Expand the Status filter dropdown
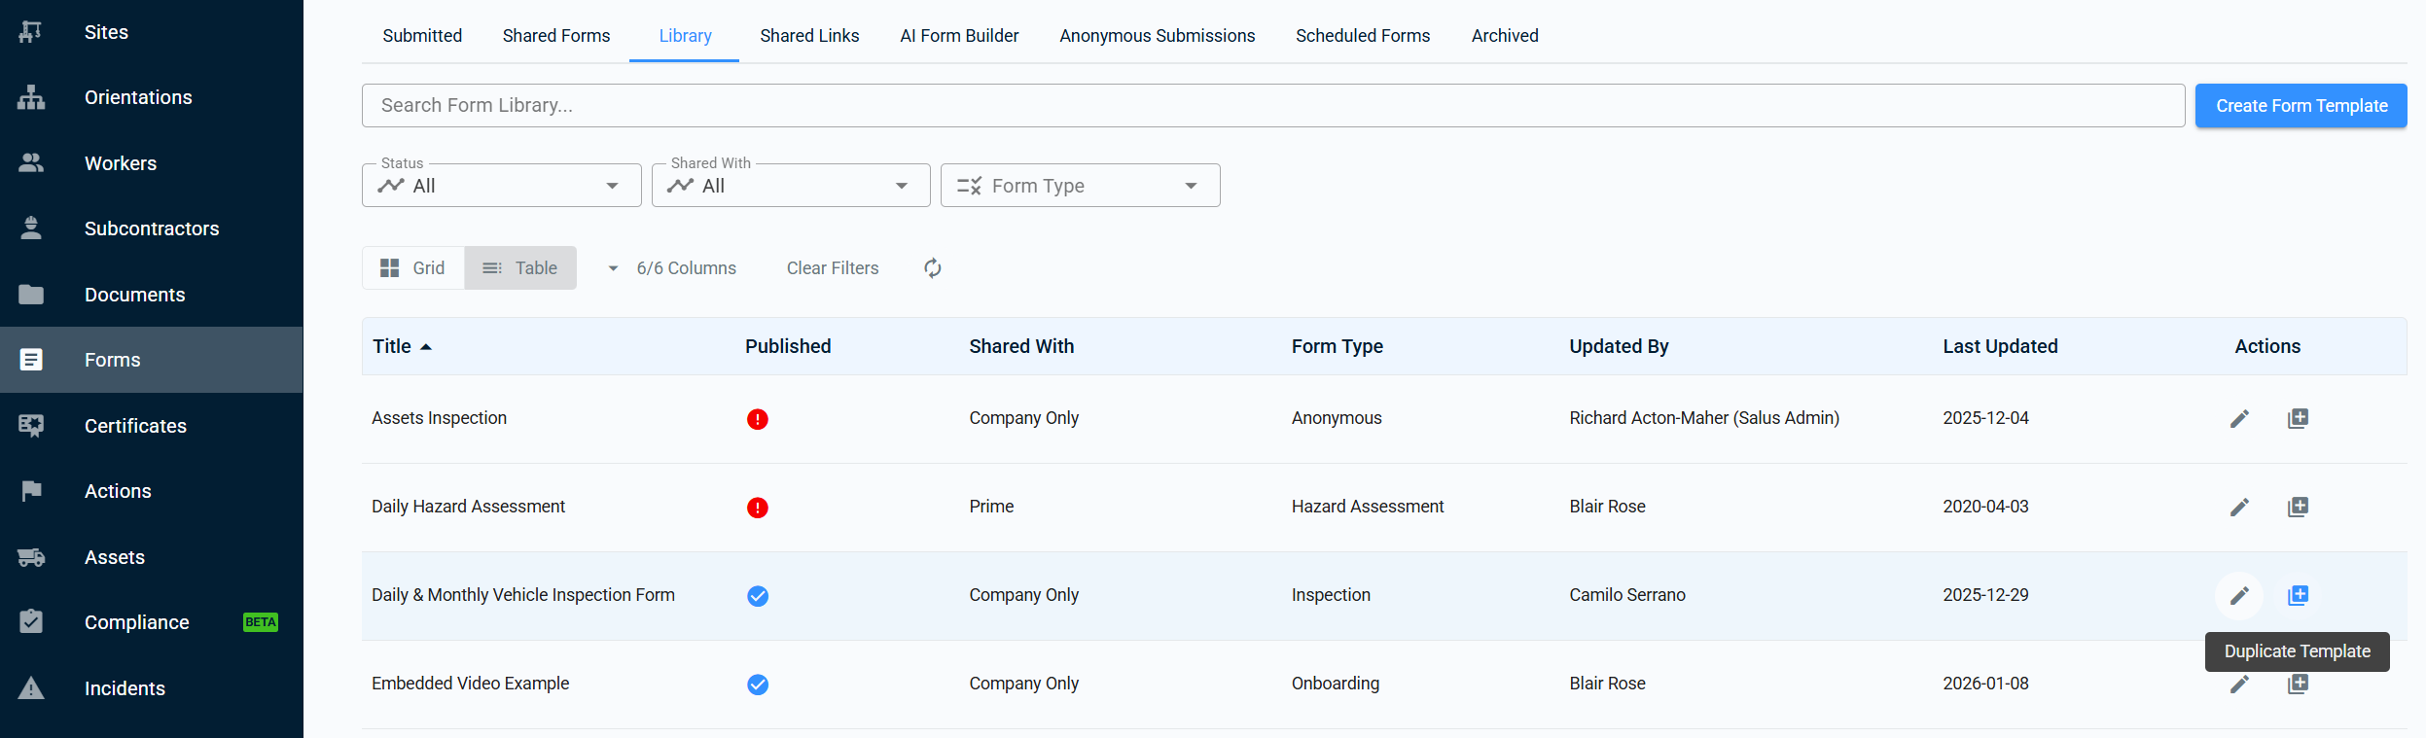The image size is (2426, 738). pos(501,186)
